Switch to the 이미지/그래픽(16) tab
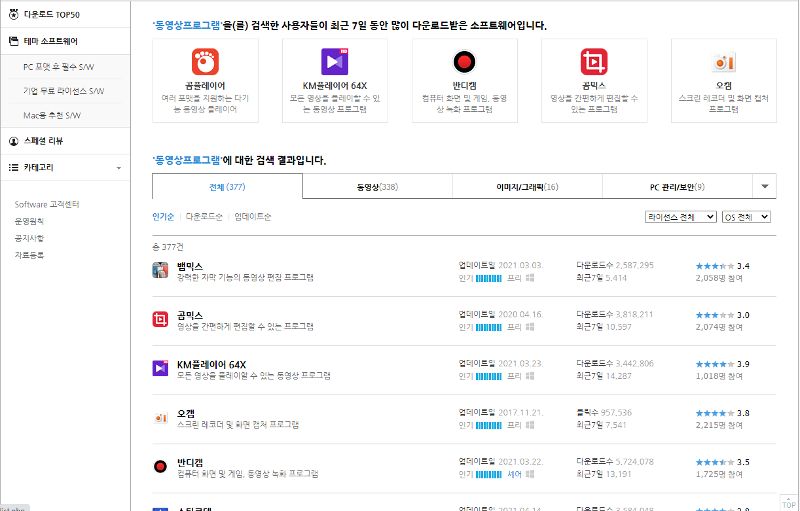The height and width of the screenshot is (511, 800). click(528, 186)
